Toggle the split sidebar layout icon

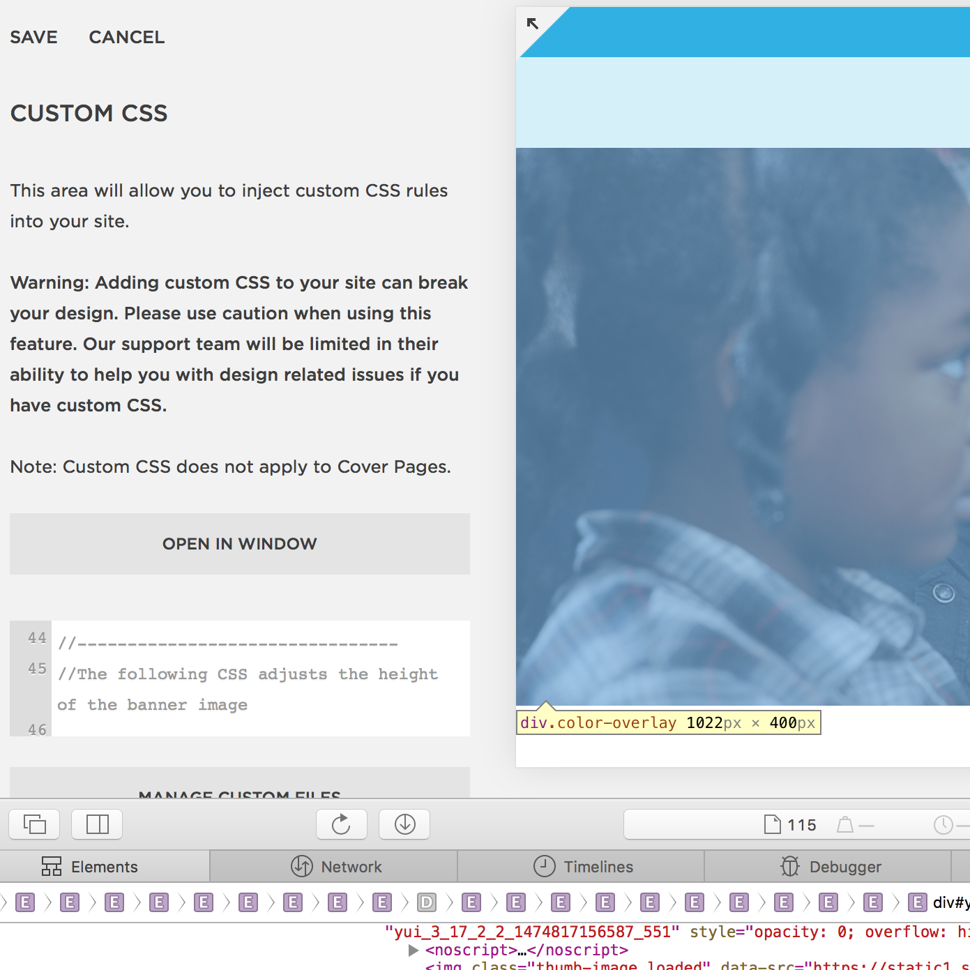[x=97, y=824]
